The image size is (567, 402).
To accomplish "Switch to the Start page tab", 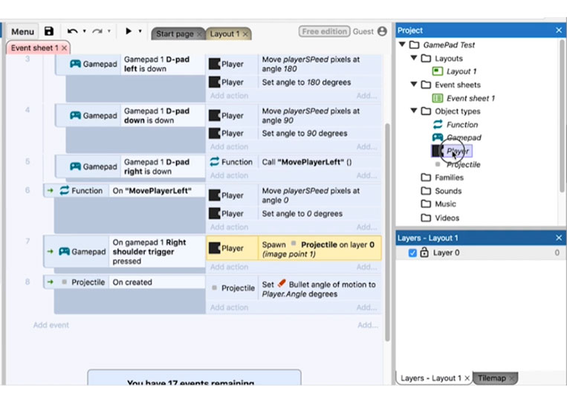I will click(x=175, y=34).
